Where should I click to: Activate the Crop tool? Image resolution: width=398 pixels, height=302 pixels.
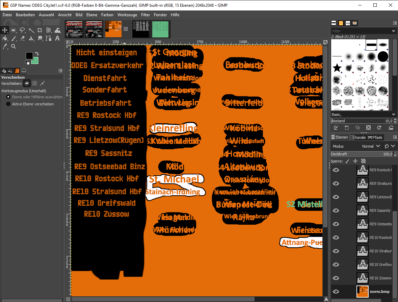coord(40,30)
